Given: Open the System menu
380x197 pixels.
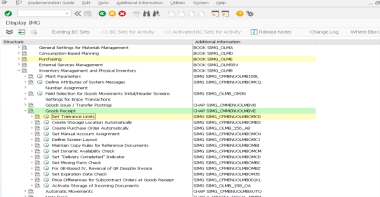Looking at the screenshot, I should click(201, 3).
